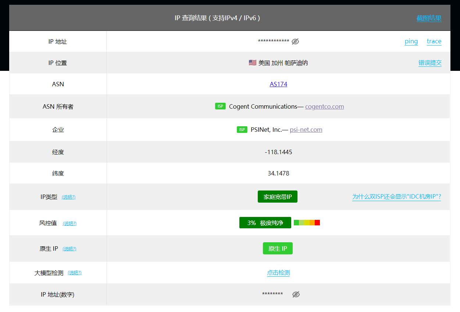This screenshot has height=312, width=460.
Task: Open the ping link
Action: (x=411, y=41)
